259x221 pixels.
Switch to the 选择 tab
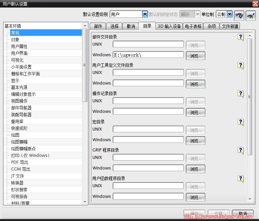tap(114, 26)
